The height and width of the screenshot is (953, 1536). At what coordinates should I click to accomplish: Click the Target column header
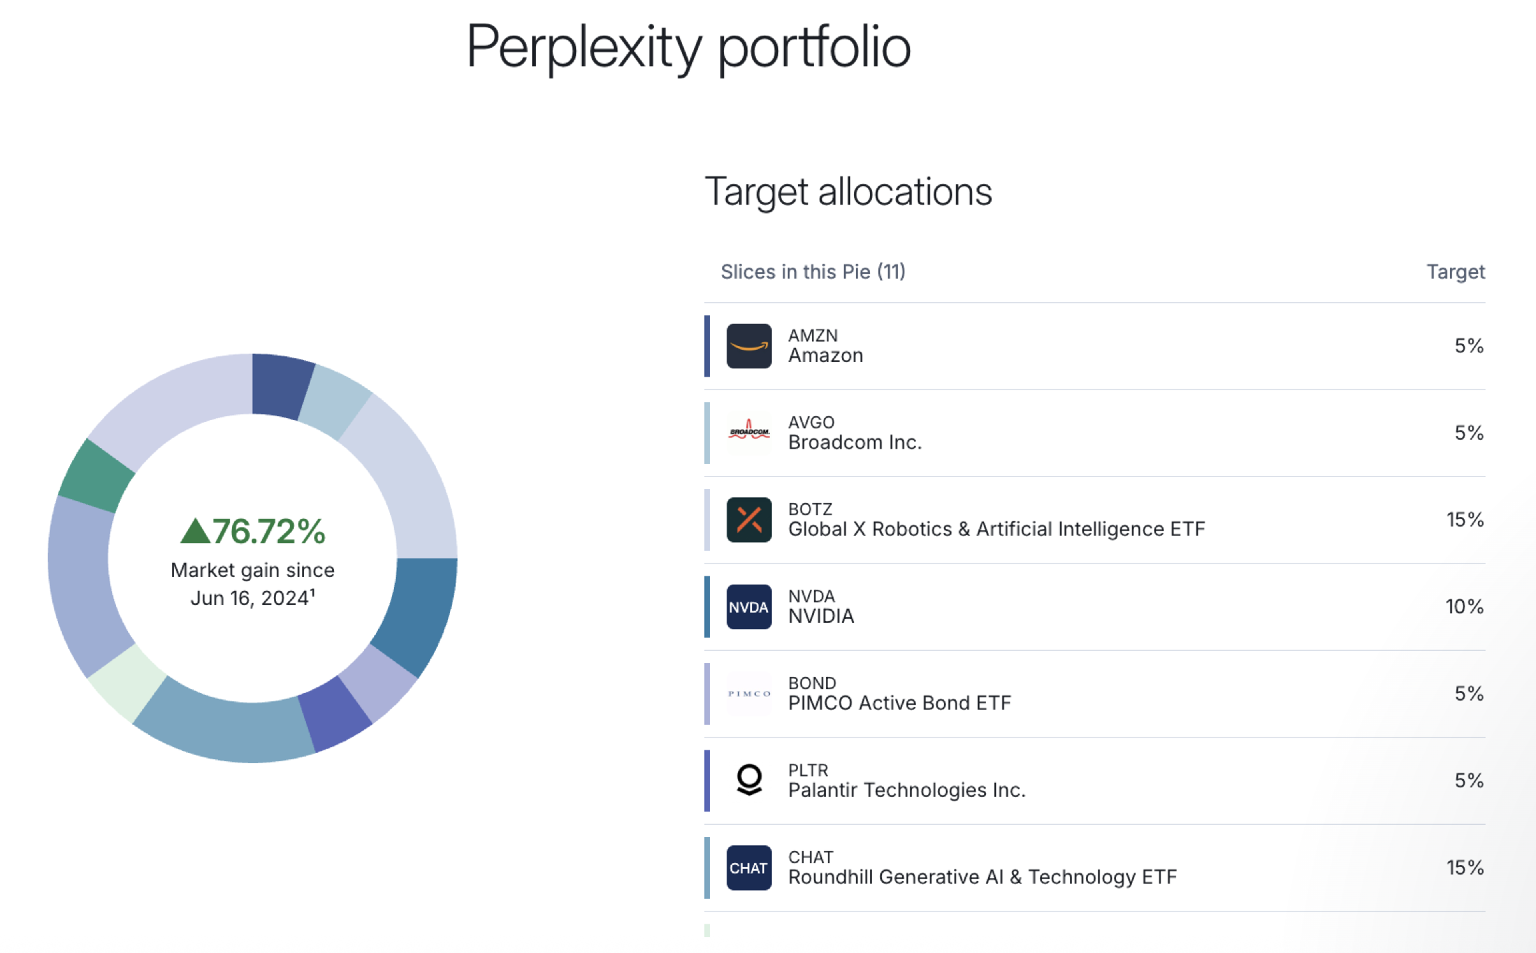pos(1455,272)
